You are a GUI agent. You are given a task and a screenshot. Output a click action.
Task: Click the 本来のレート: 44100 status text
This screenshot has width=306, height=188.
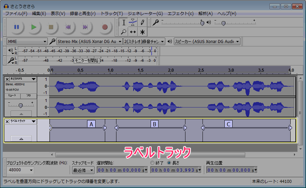point(272,182)
